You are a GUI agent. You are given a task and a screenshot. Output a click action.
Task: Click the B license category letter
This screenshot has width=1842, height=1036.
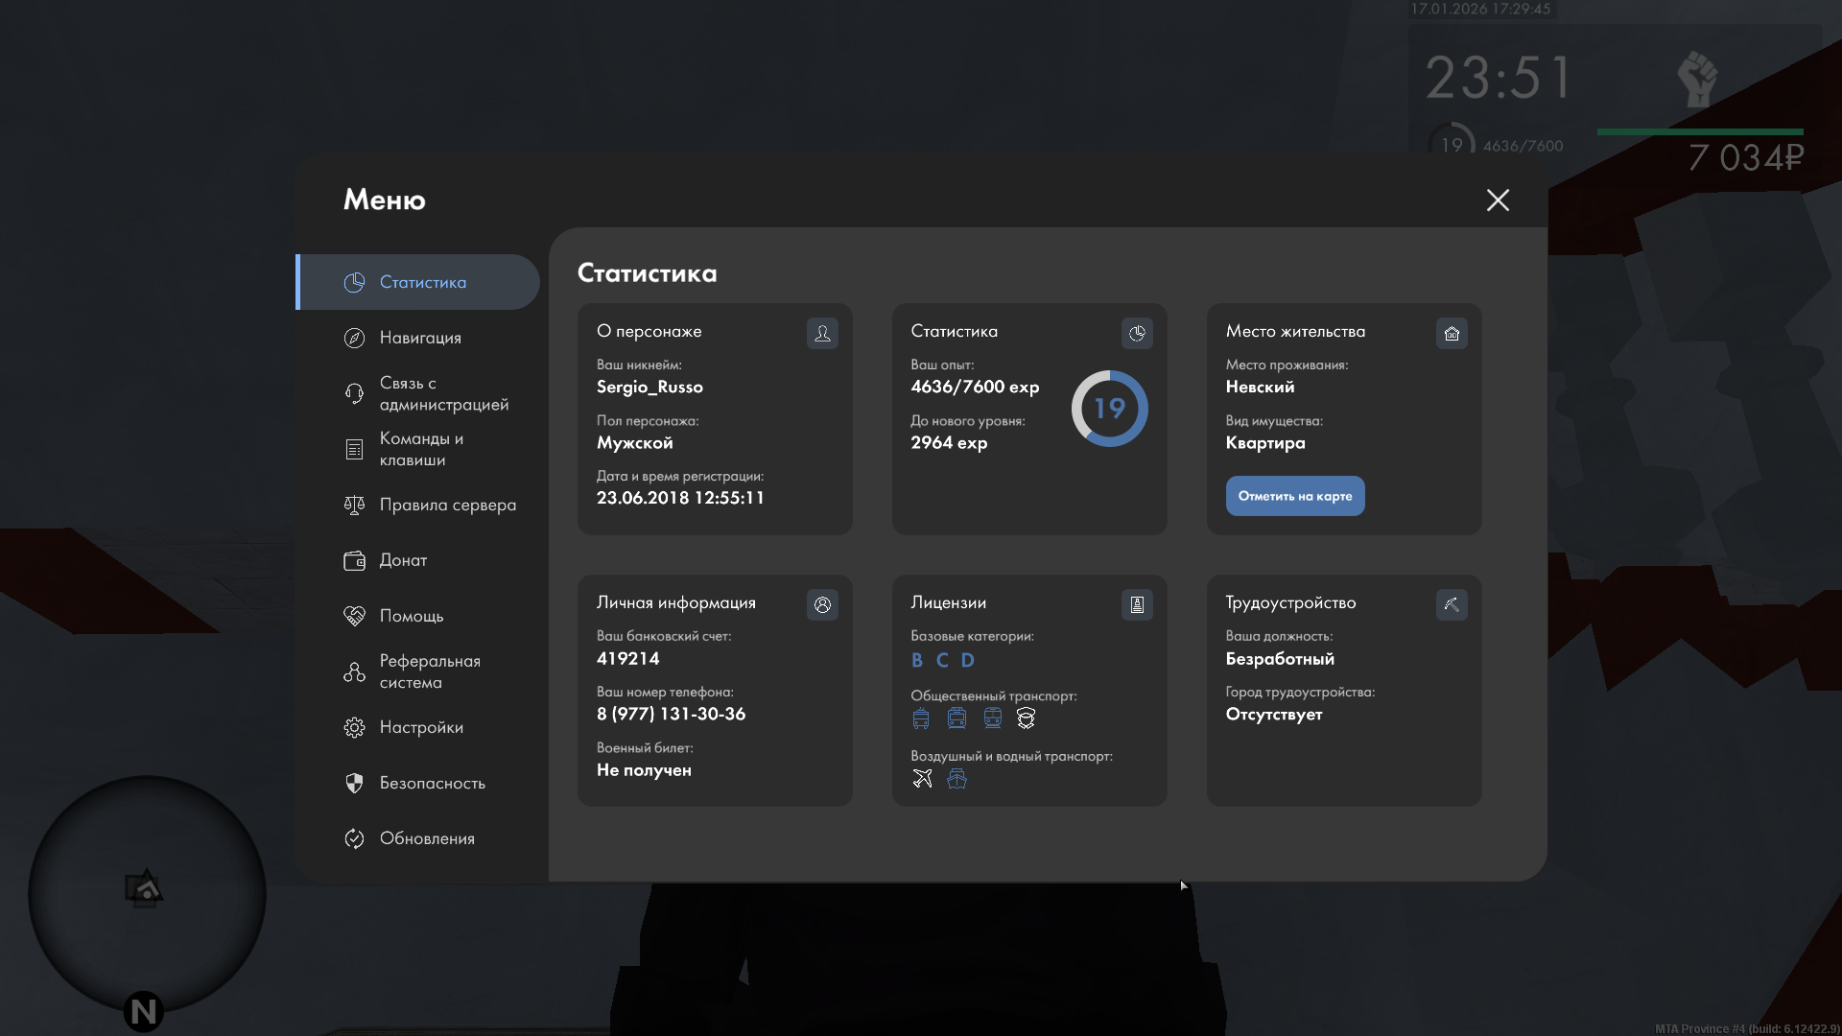point(917,660)
